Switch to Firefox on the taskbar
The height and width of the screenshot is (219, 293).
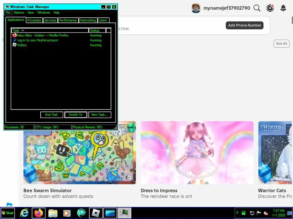point(39,213)
